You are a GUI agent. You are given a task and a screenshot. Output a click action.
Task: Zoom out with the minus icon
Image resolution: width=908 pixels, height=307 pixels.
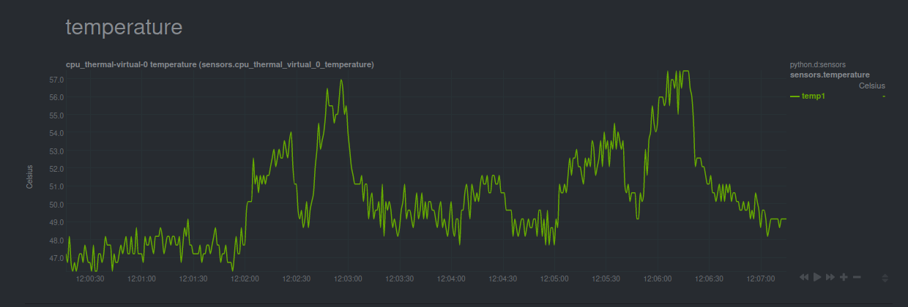point(857,277)
